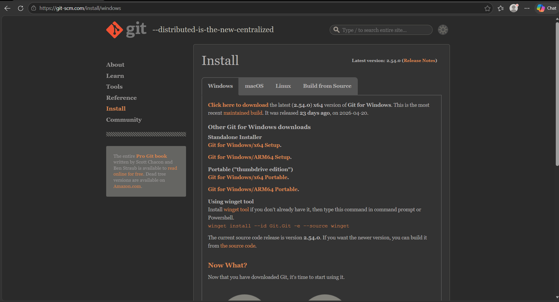The height and width of the screenshot is (302, 559).
Task: Open the browser profile avatar
Action: point(514,8)
